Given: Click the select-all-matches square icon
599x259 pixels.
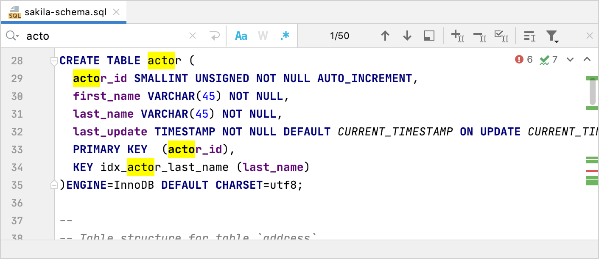Looking at the screenshot, I should click(429, 36).
